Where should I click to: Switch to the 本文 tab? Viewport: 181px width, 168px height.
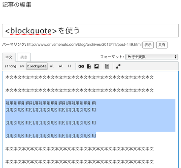point(9,57)
